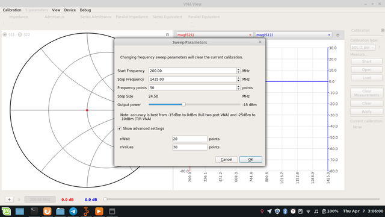Click Cancel in Sweep Parameters dialog
This screenshot has width=385, height=217.
(x=226, y=159)
